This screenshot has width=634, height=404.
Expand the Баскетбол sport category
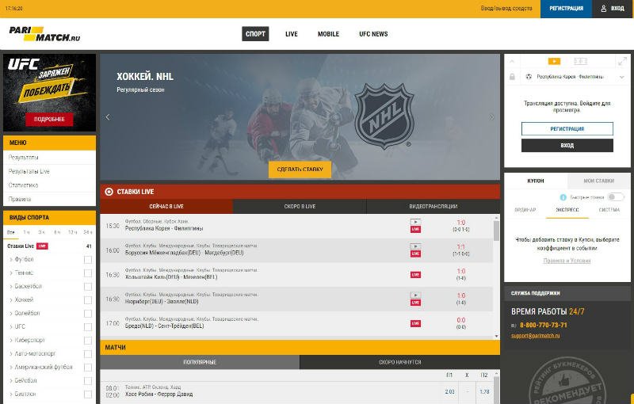point(27,286)
